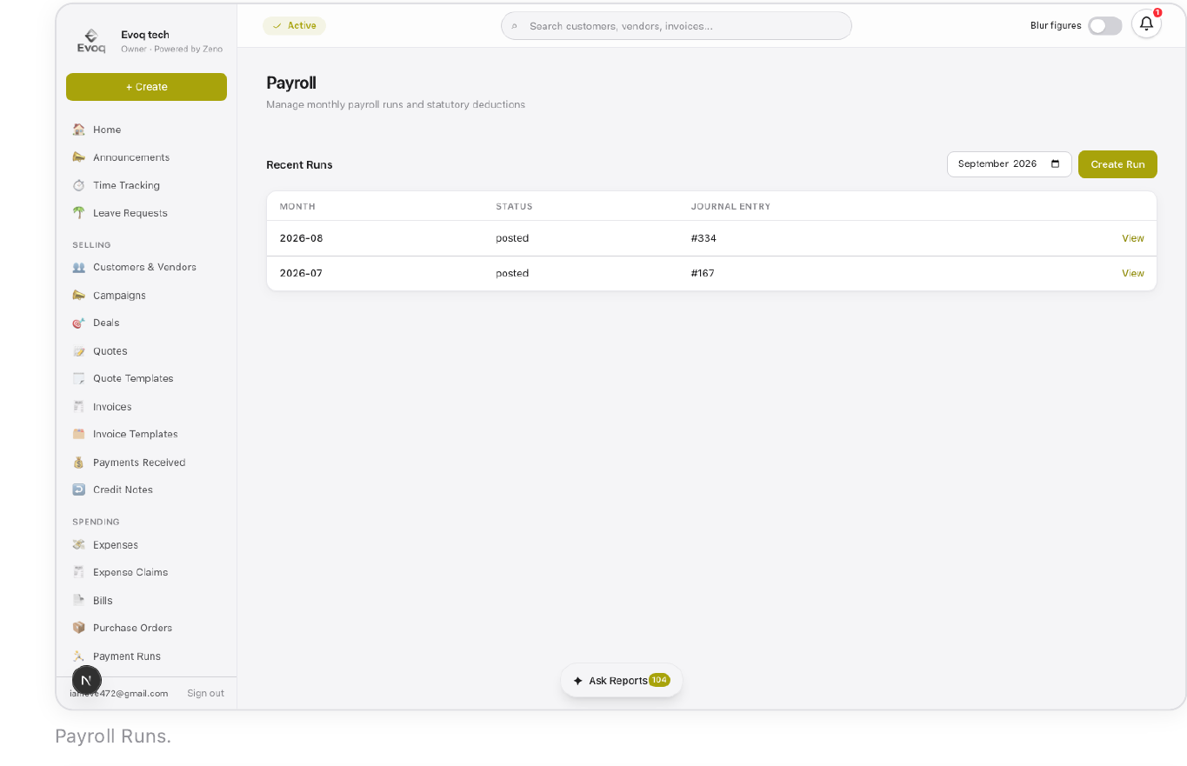Click the posted status for 2026-08

[512, 238]
